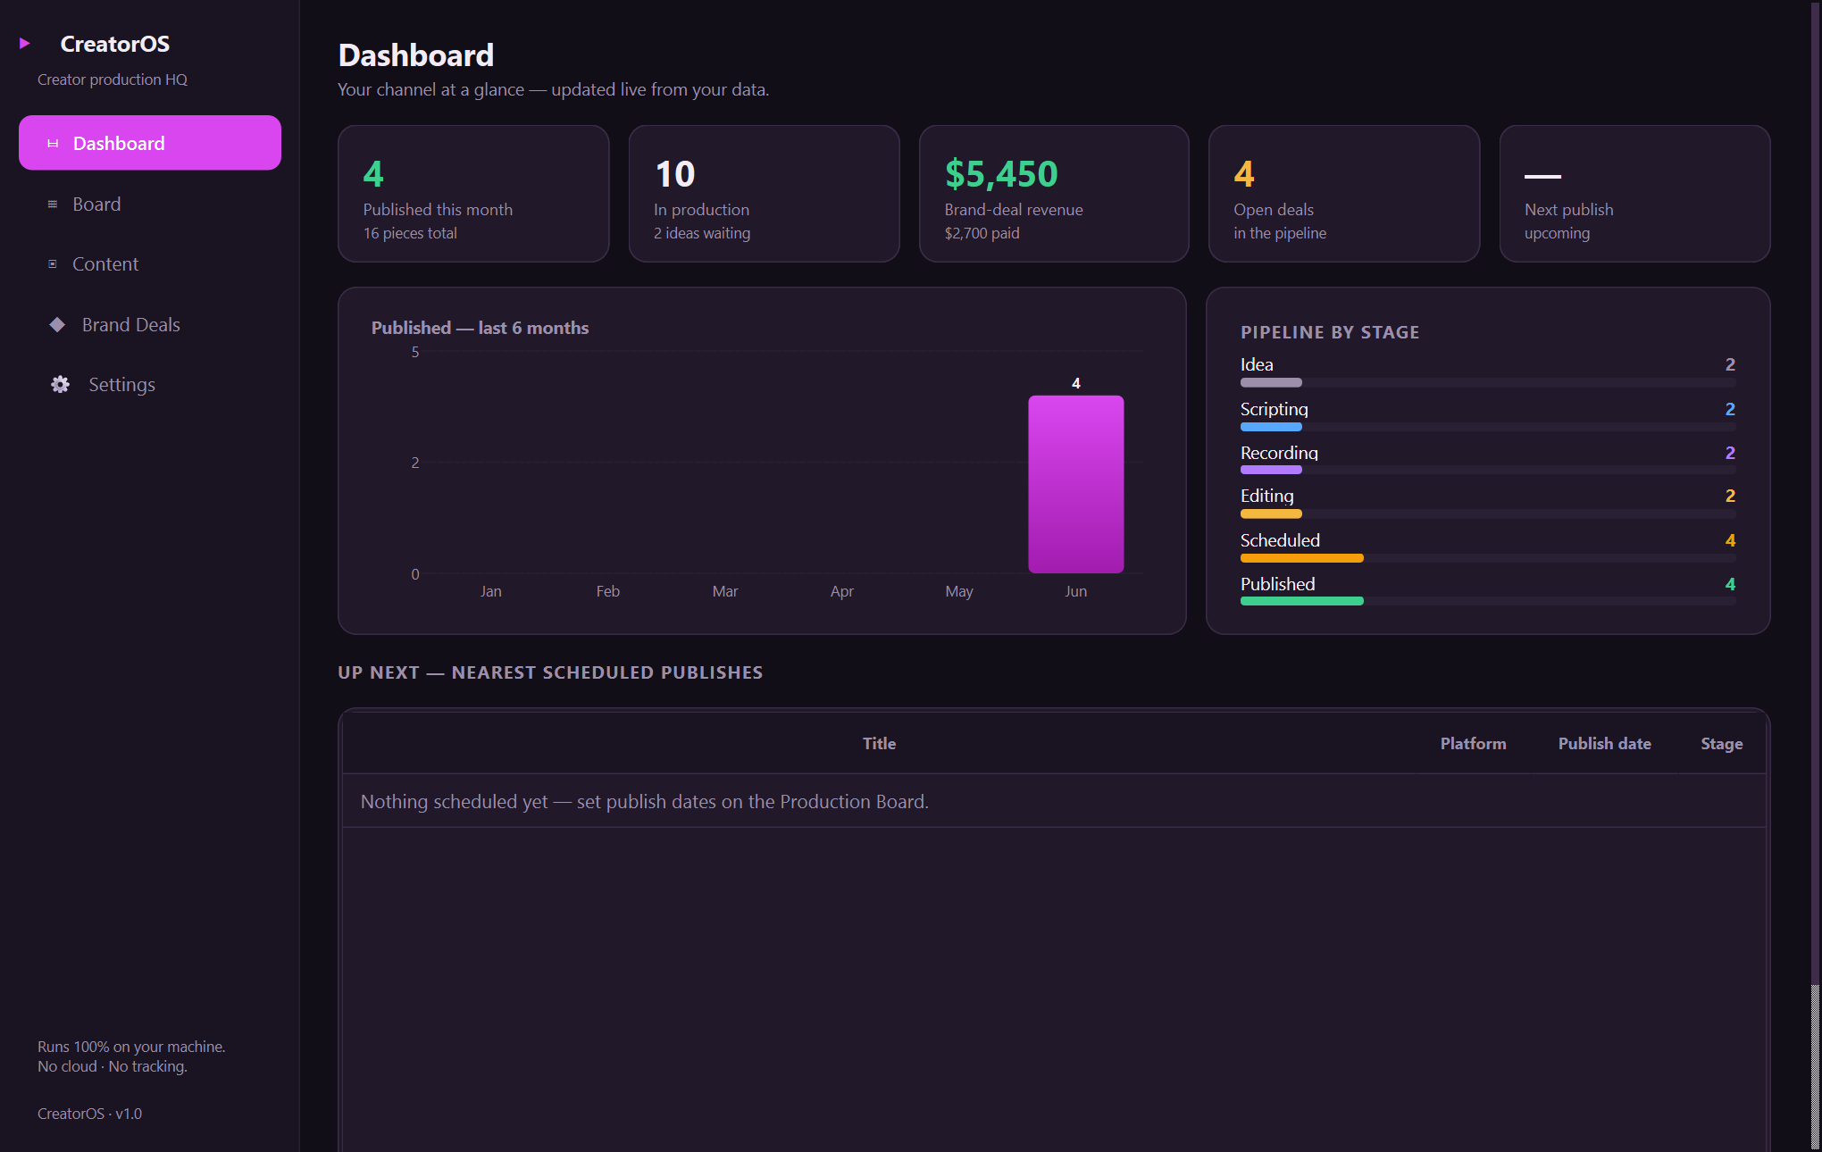1822x1152 pixels.
Task: Go to the Board page
Action: 150,205
